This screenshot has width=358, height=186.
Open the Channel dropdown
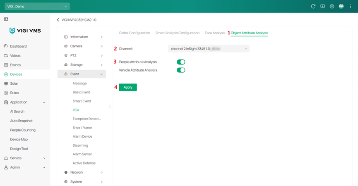[209, 49]
